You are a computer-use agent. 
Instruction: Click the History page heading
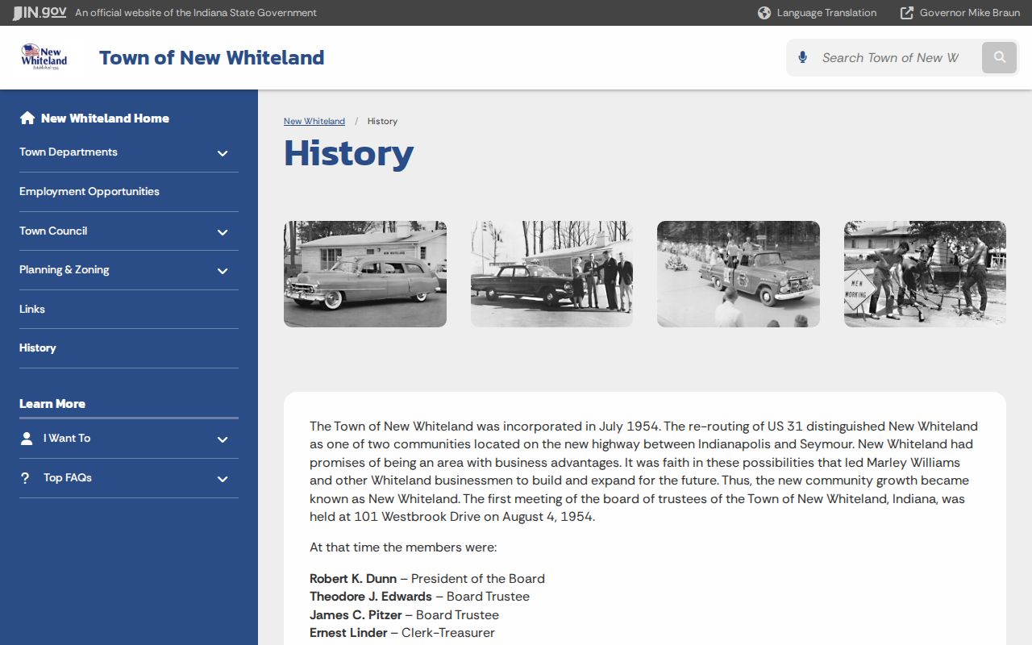coord(349,152)
